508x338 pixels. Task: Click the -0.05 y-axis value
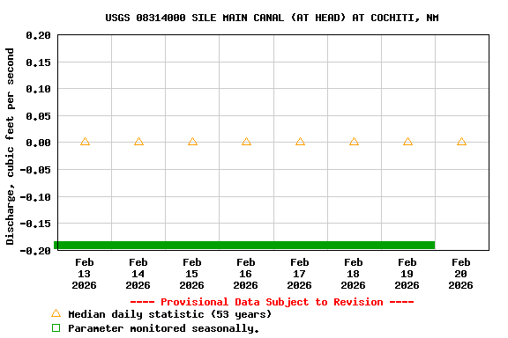[x=35, y=170]
